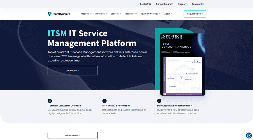The height and width of the screenshot is (140, 253).
Task: Click the Low Admin Overhead feature icon
Action: [x=50, y=101]
